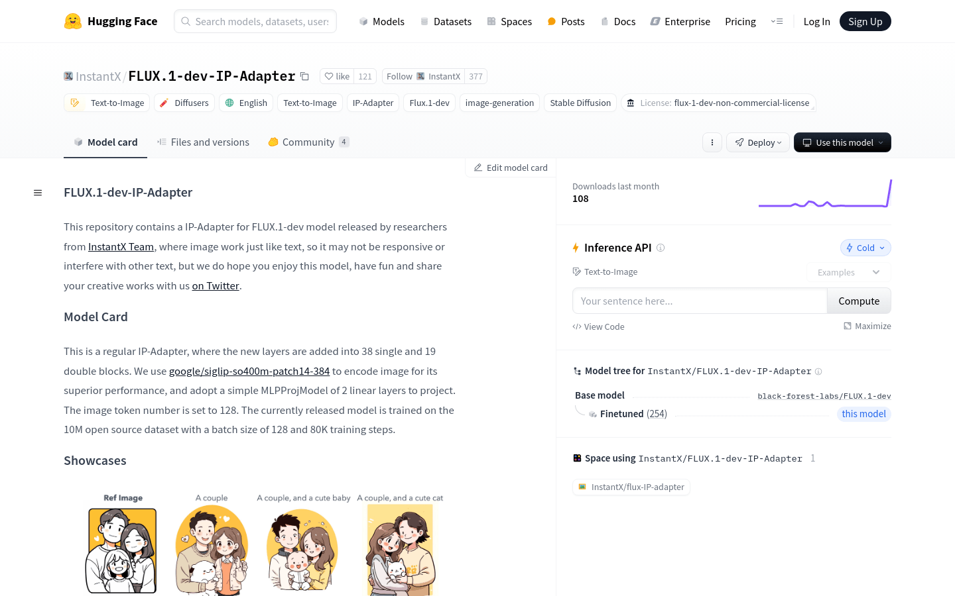The width and height of the screenshot is (955, 596).
Task: Click the Ref Image showcase thumbnail
Action: (122, 550)
